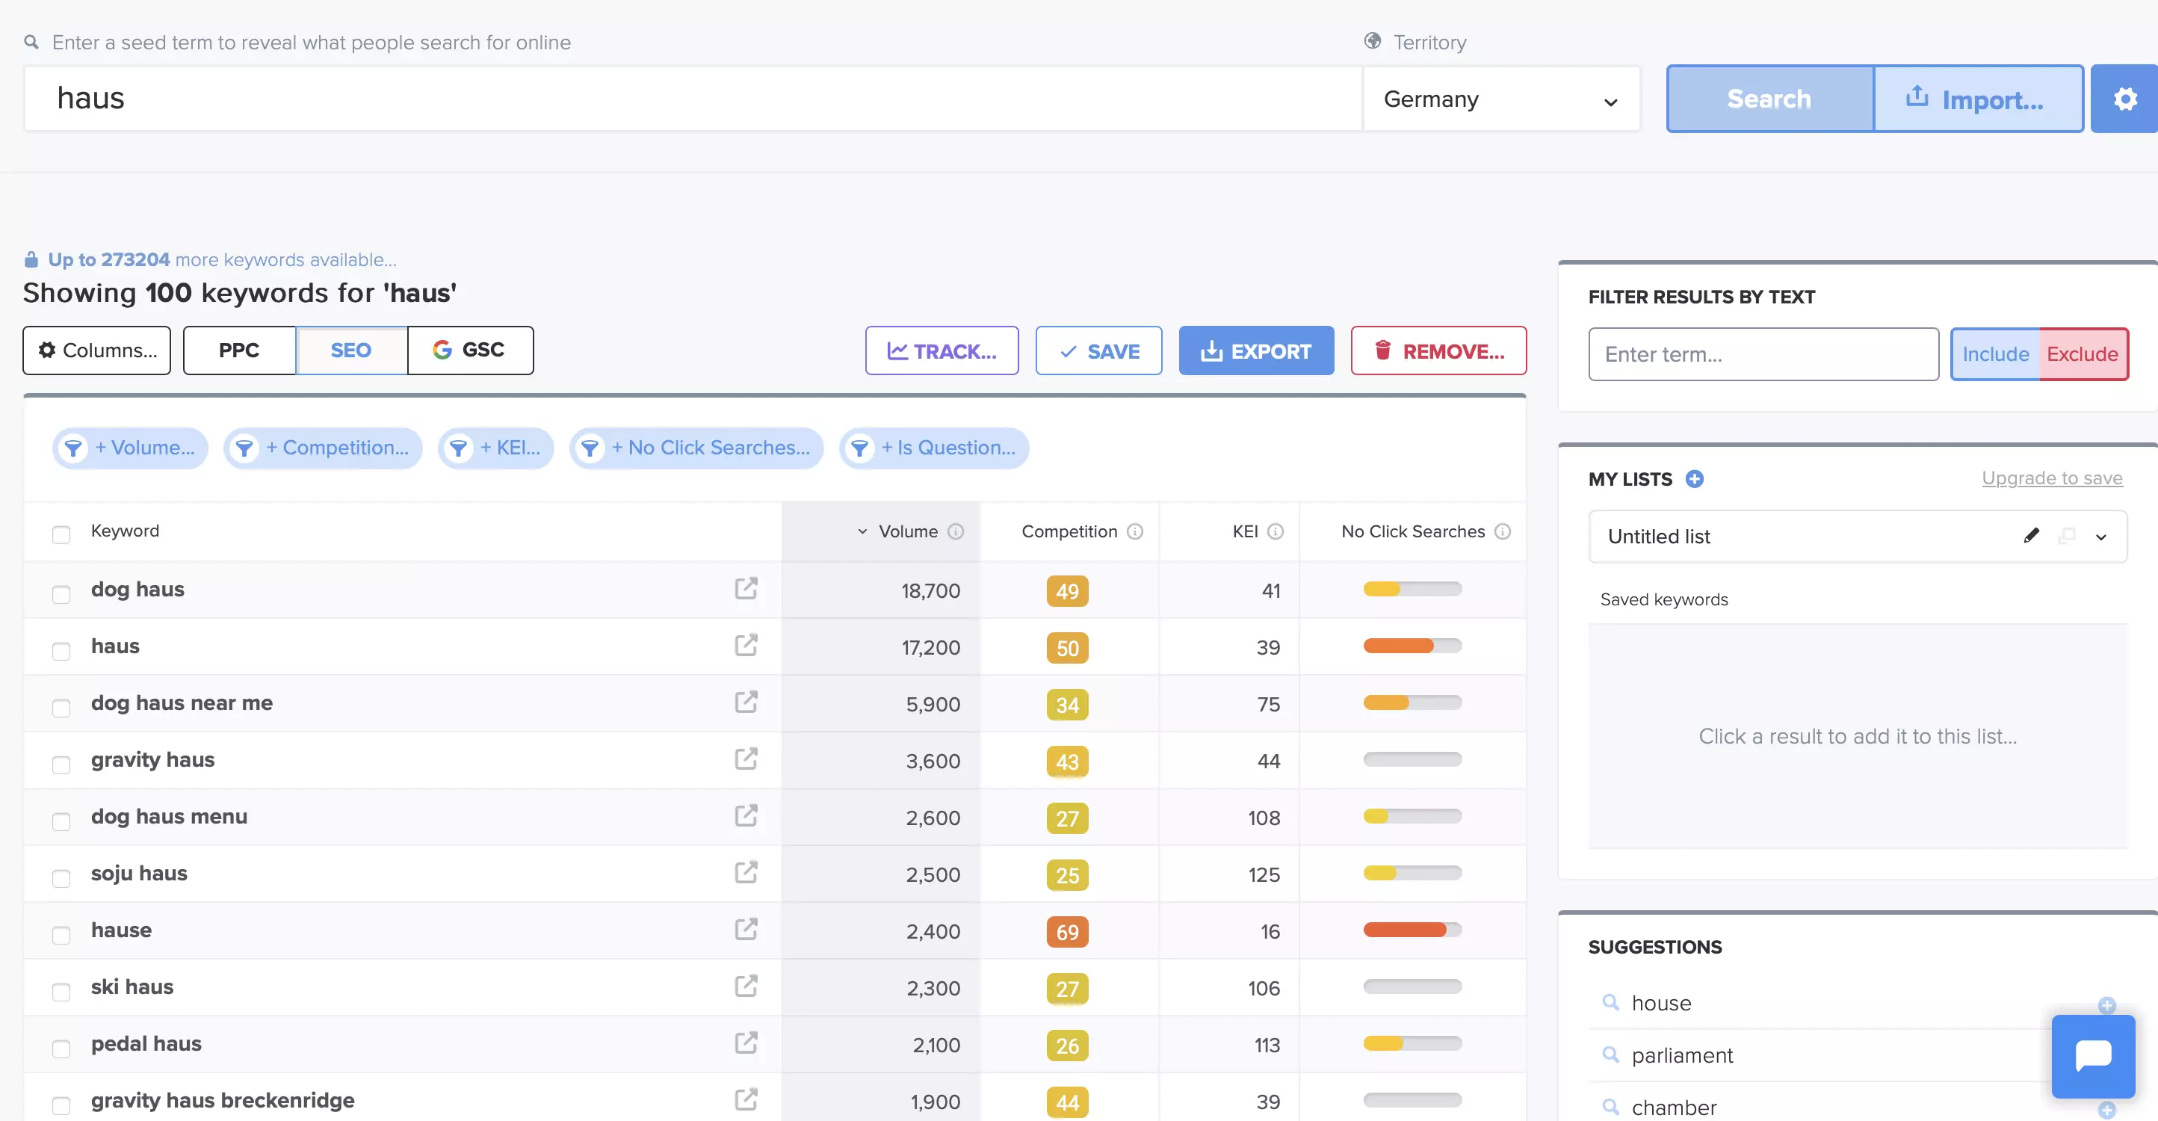The image size is (2158, 1121).
Task: Check the checkbox beside 'haus' keyword
Action: (x=61, y=651)
